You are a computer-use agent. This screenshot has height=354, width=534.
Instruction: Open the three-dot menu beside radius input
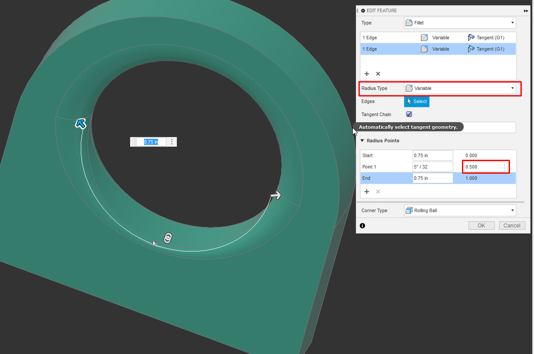pyautogui.click(x=172, y=142)
